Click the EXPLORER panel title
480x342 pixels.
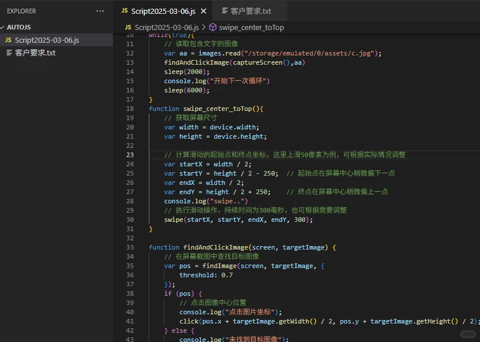(21, 11)
